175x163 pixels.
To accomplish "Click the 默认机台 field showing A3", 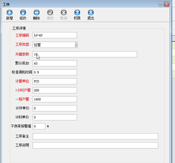I will pyautogui.click(x=55, y=63).
